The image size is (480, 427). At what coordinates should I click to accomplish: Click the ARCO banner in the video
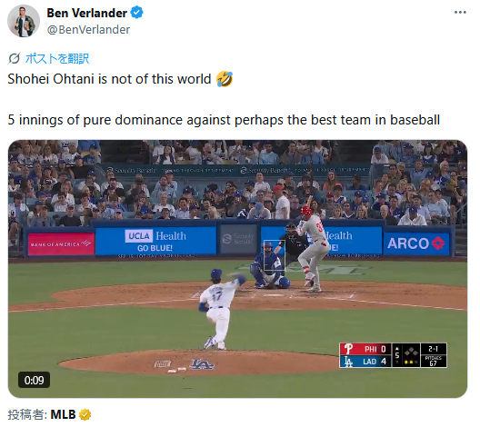[415, 243]
